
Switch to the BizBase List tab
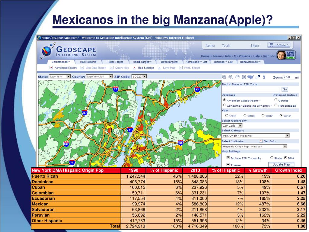tap(223, 62)
